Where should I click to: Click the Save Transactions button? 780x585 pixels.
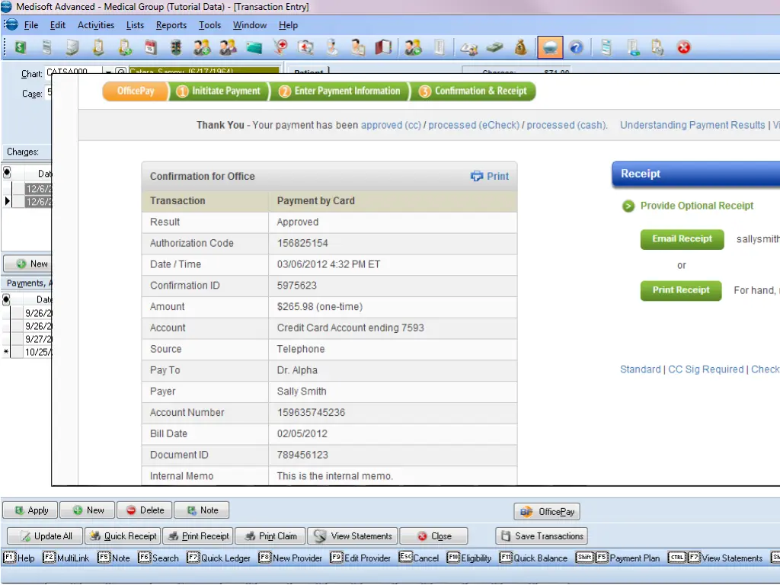tap(542, 536)
